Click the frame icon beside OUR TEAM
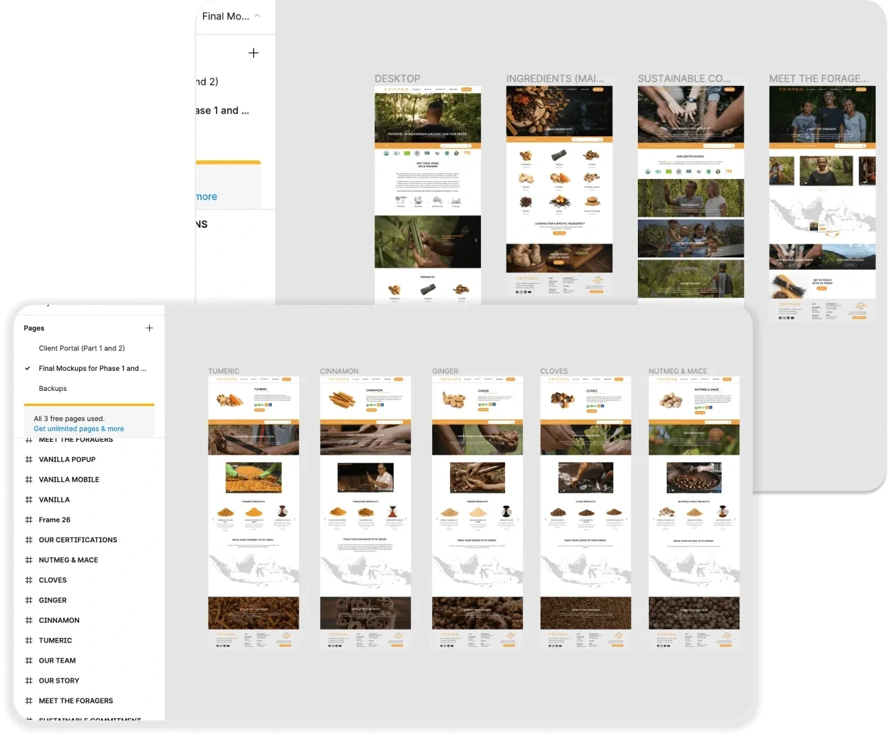The image size is (889, 737). click(x=29, y=661)
